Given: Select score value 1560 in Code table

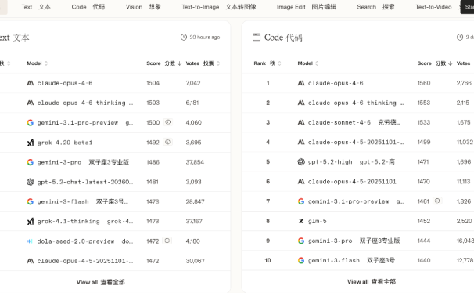Looking at the screenshot, I should 424,83.
